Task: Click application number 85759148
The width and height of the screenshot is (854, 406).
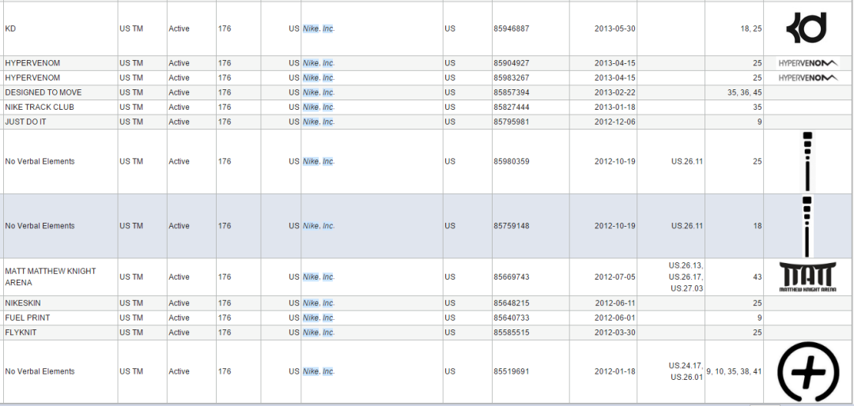Action: pos(512,226)
